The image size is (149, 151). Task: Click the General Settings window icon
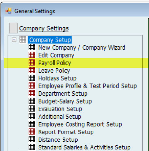click(9, 11)
